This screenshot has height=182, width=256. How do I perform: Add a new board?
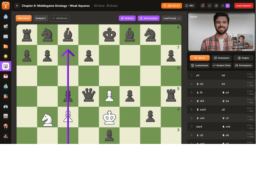click(59, 18)
